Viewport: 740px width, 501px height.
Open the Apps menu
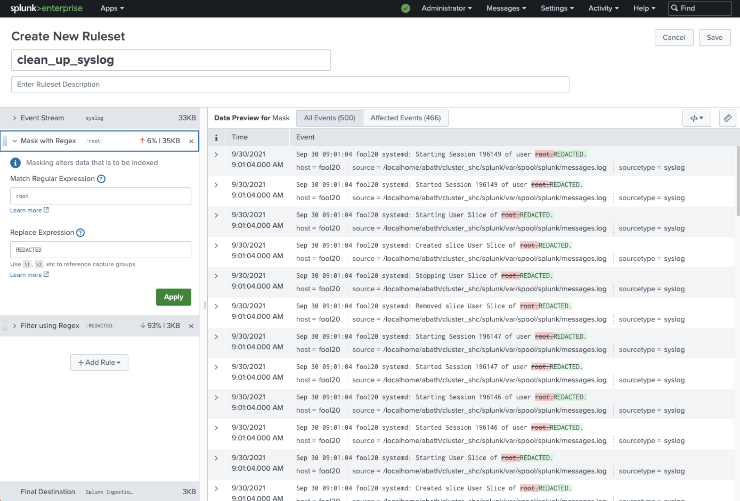[x=112, y=8]
